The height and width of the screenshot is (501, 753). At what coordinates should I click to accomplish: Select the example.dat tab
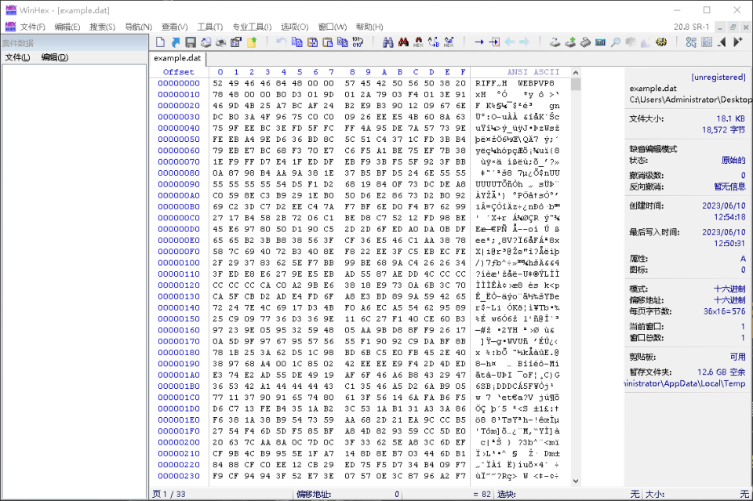pyautogui.click(x=177, y=58)
